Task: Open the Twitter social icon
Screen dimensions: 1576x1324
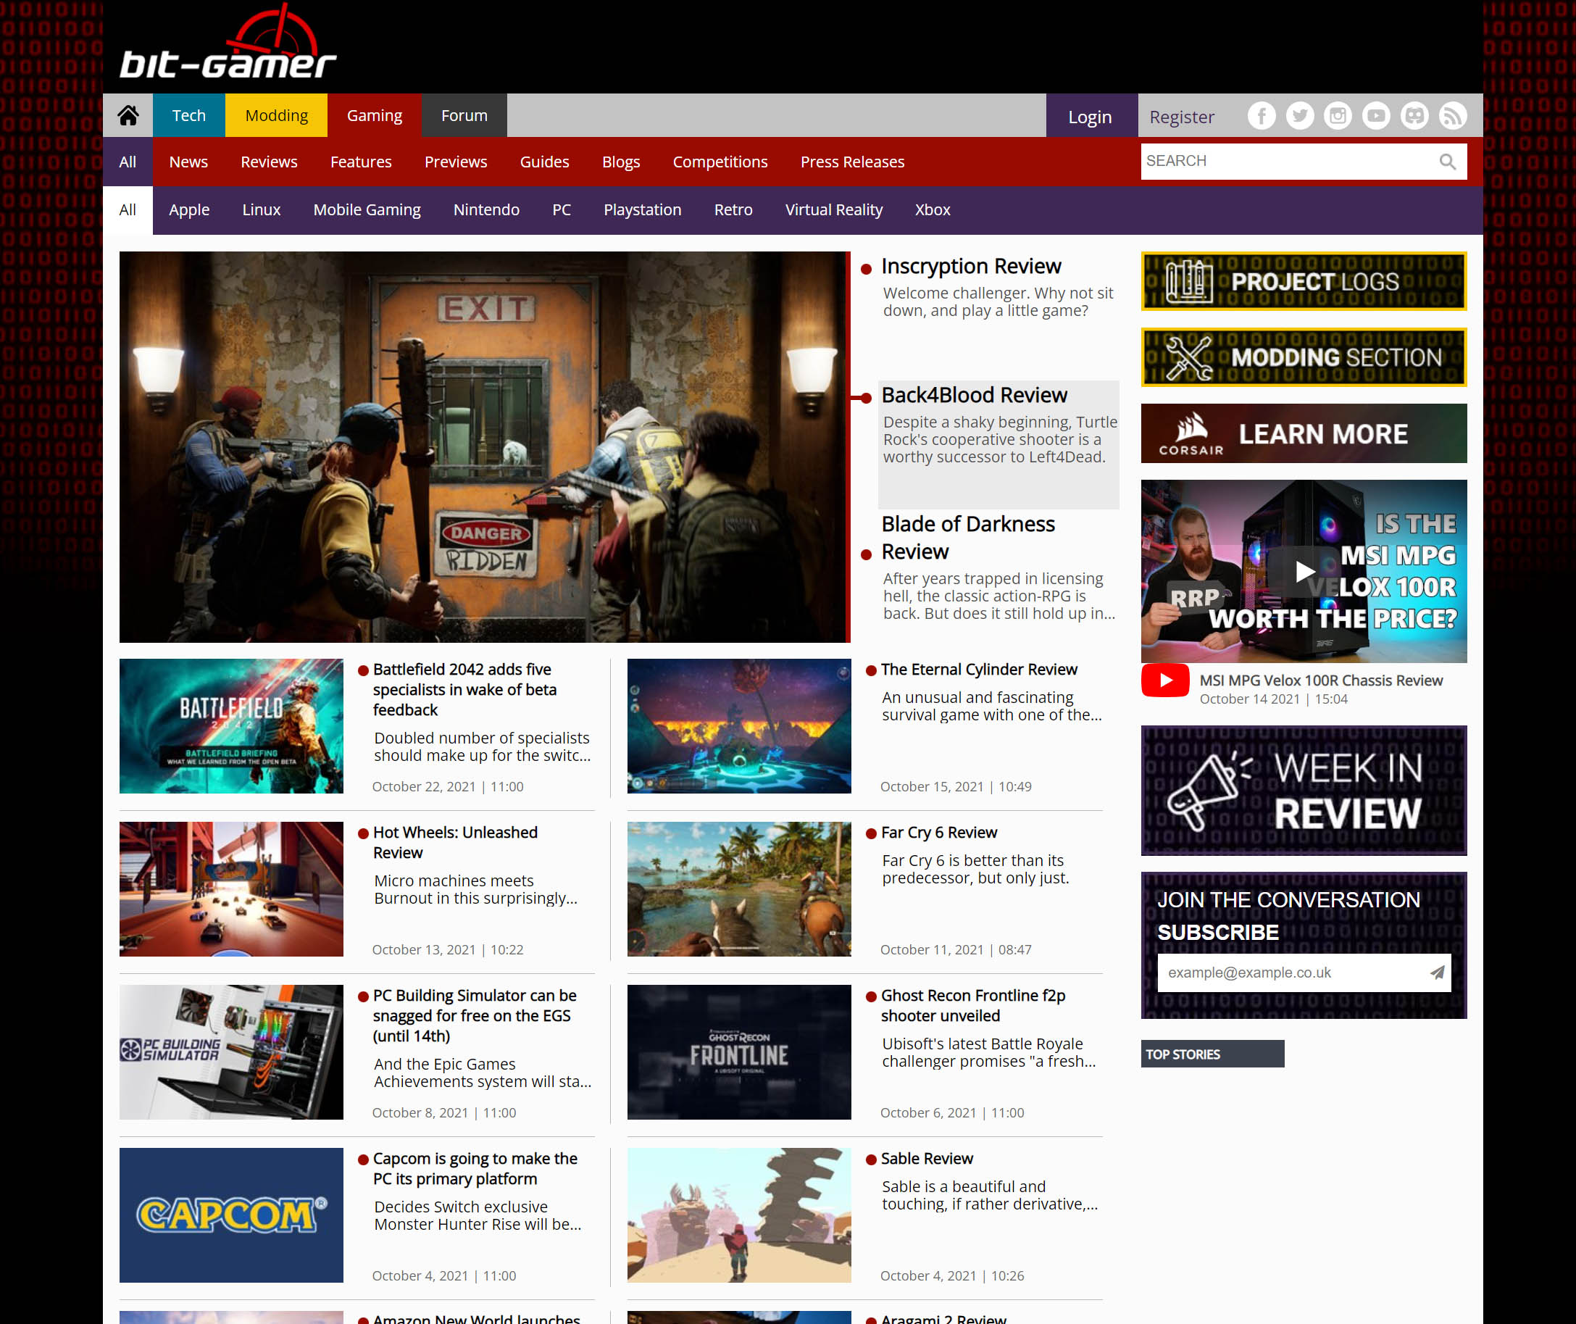Action: tap(1300, 116)
